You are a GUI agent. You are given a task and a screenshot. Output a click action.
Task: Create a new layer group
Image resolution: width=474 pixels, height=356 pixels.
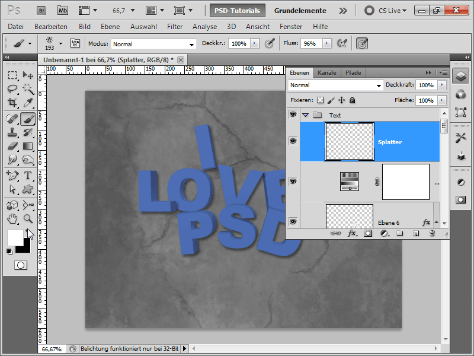(x=400, y=233)
